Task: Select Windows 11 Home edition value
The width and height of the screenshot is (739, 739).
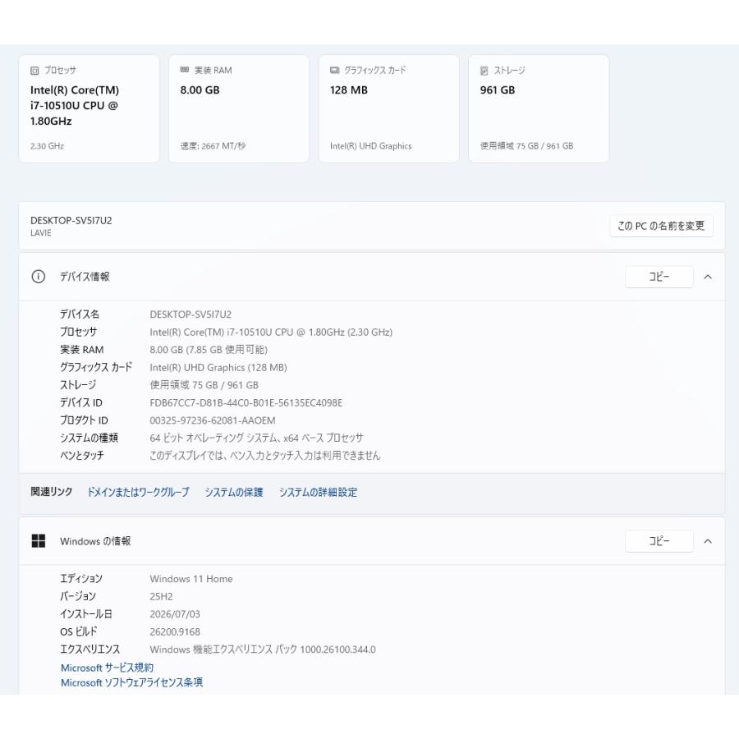Action: click(191, 579)
